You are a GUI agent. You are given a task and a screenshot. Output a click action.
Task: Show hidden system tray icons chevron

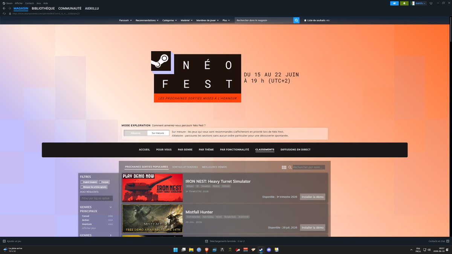point(411,250)
